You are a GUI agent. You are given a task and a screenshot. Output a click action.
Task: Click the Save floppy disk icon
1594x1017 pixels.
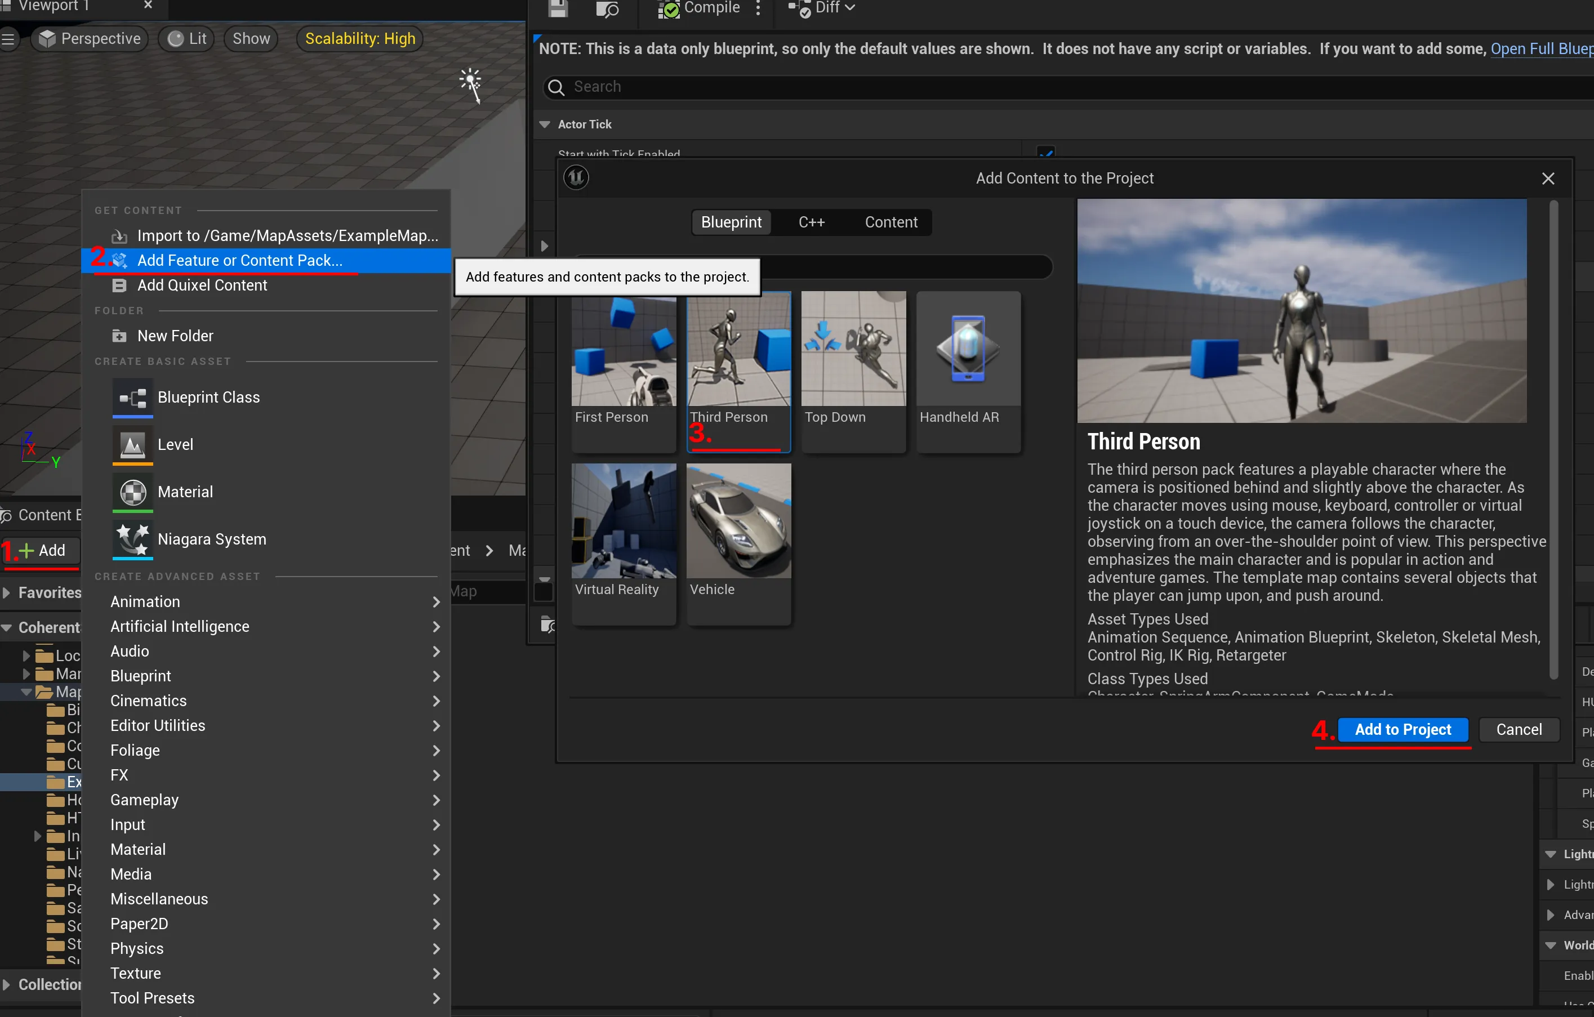point(558,8)
